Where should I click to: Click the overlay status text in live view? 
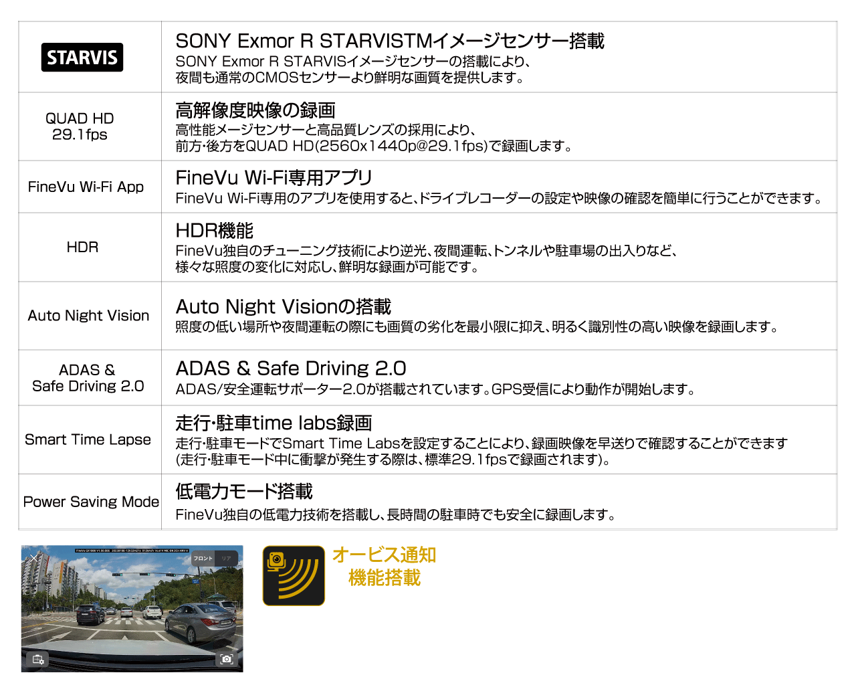(132, 551)
